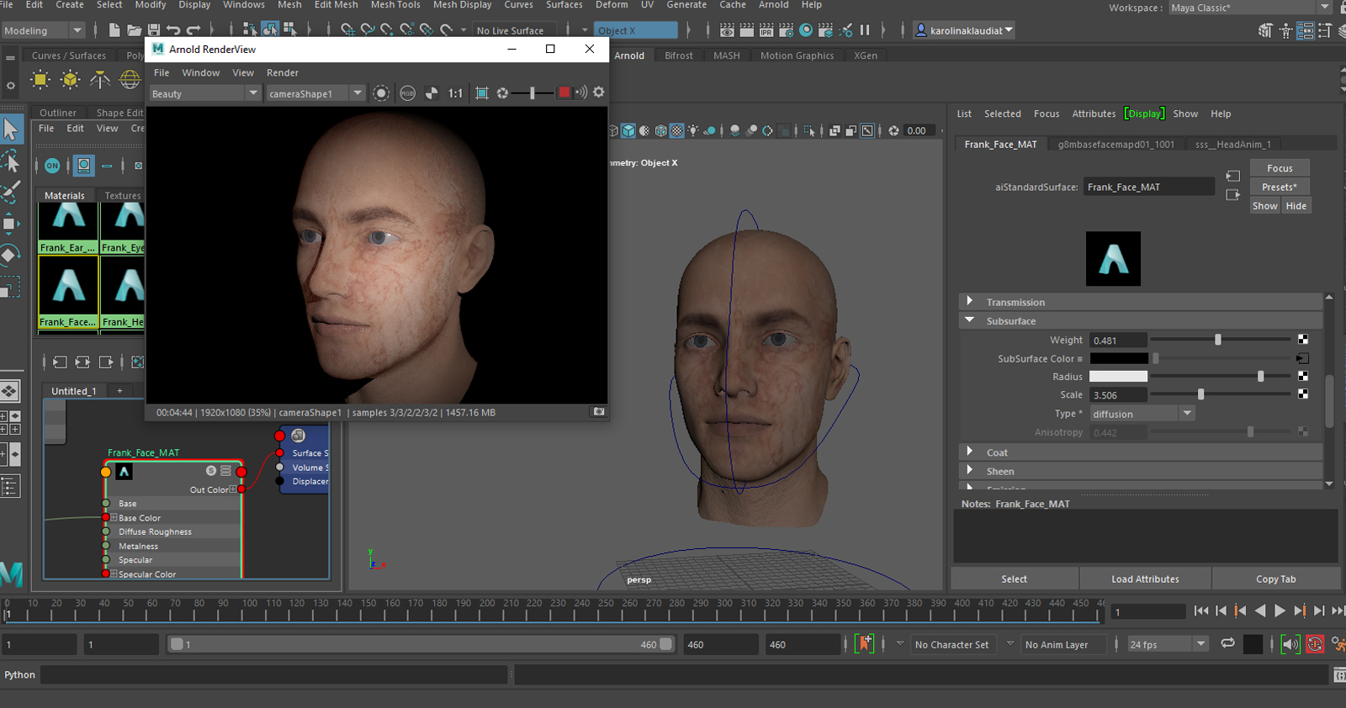
Task: Create Arnold area light from shelf
Action: (40, 80)
